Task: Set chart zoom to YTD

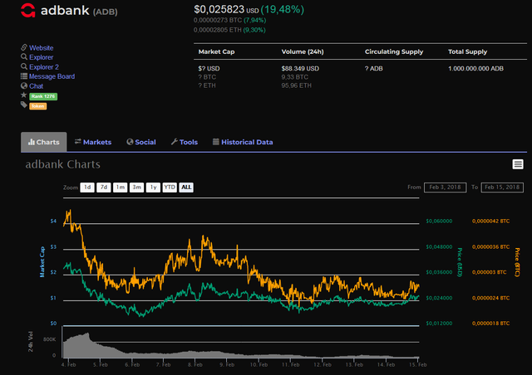Action: 170,187
